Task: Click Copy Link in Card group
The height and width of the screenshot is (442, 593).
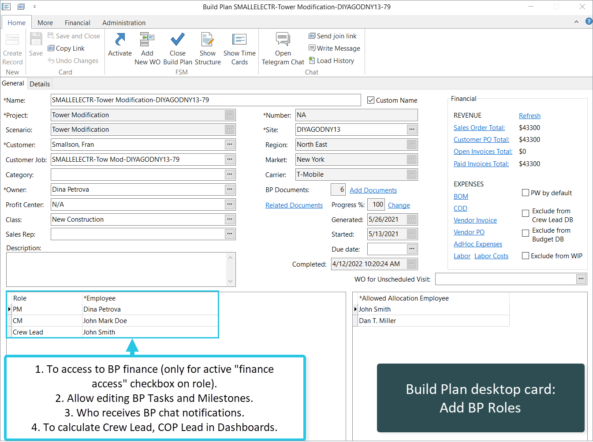Action: click(66, 48)
